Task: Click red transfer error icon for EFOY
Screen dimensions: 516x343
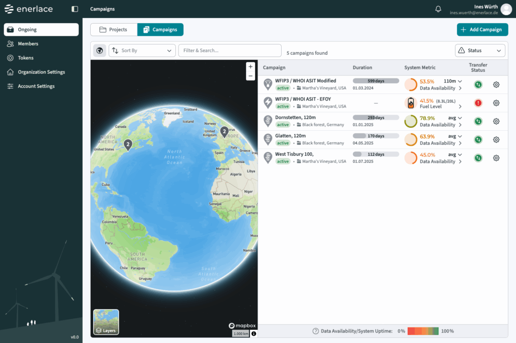Action: pyautogui.click(x=478, y=103)
